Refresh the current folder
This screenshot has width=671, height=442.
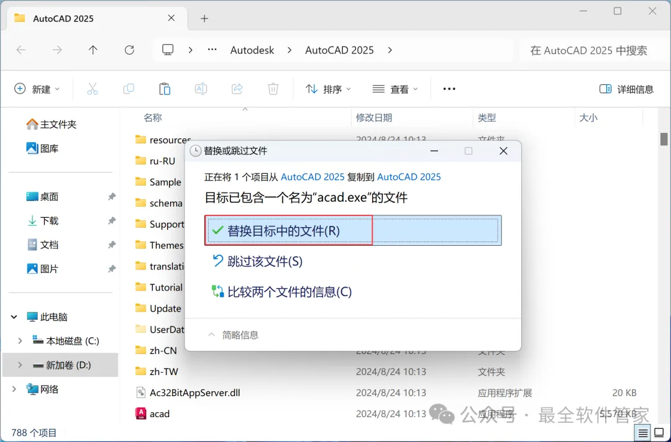129,50
